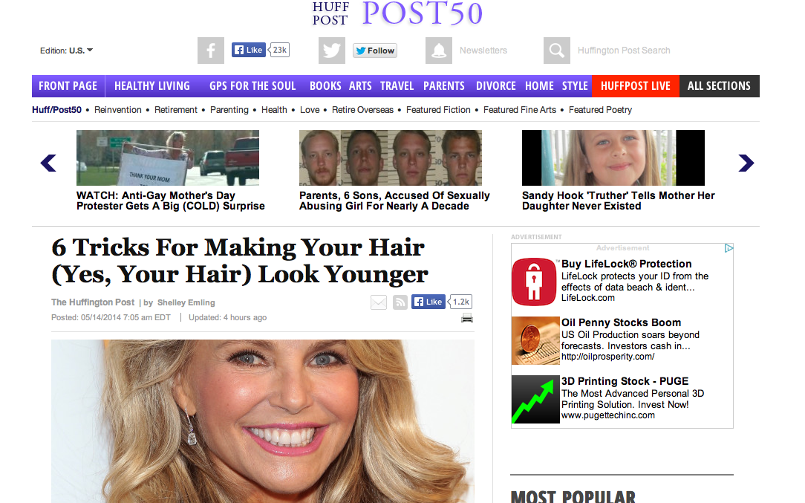Click the www.pugettechinc.com ad URL
The image size is (805, 503).
608,415
